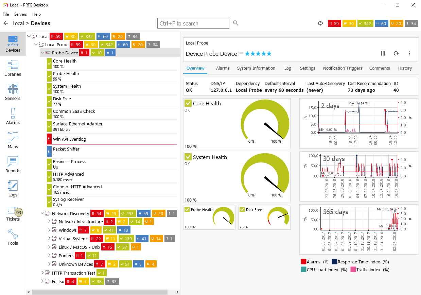Click Core Health gauge status checkmark
Viewport: 421px width, 295px height.
(188, 103)
